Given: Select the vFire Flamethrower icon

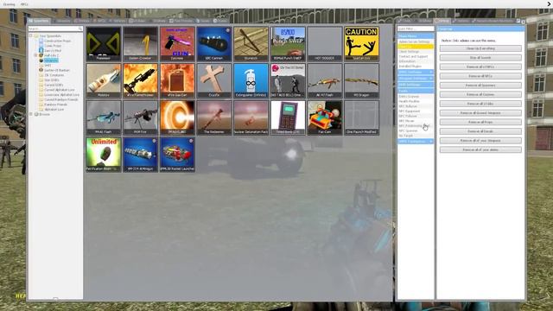Looking at the screenshot, I should 140,80.
